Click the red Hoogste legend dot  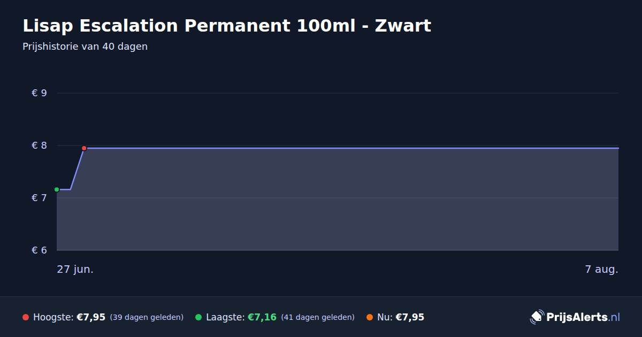tap(26, 317)
